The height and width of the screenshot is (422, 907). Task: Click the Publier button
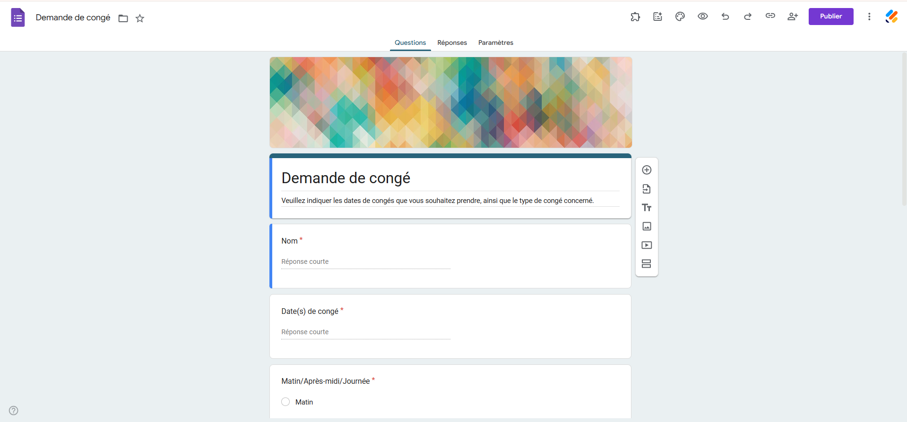point(831,17)
